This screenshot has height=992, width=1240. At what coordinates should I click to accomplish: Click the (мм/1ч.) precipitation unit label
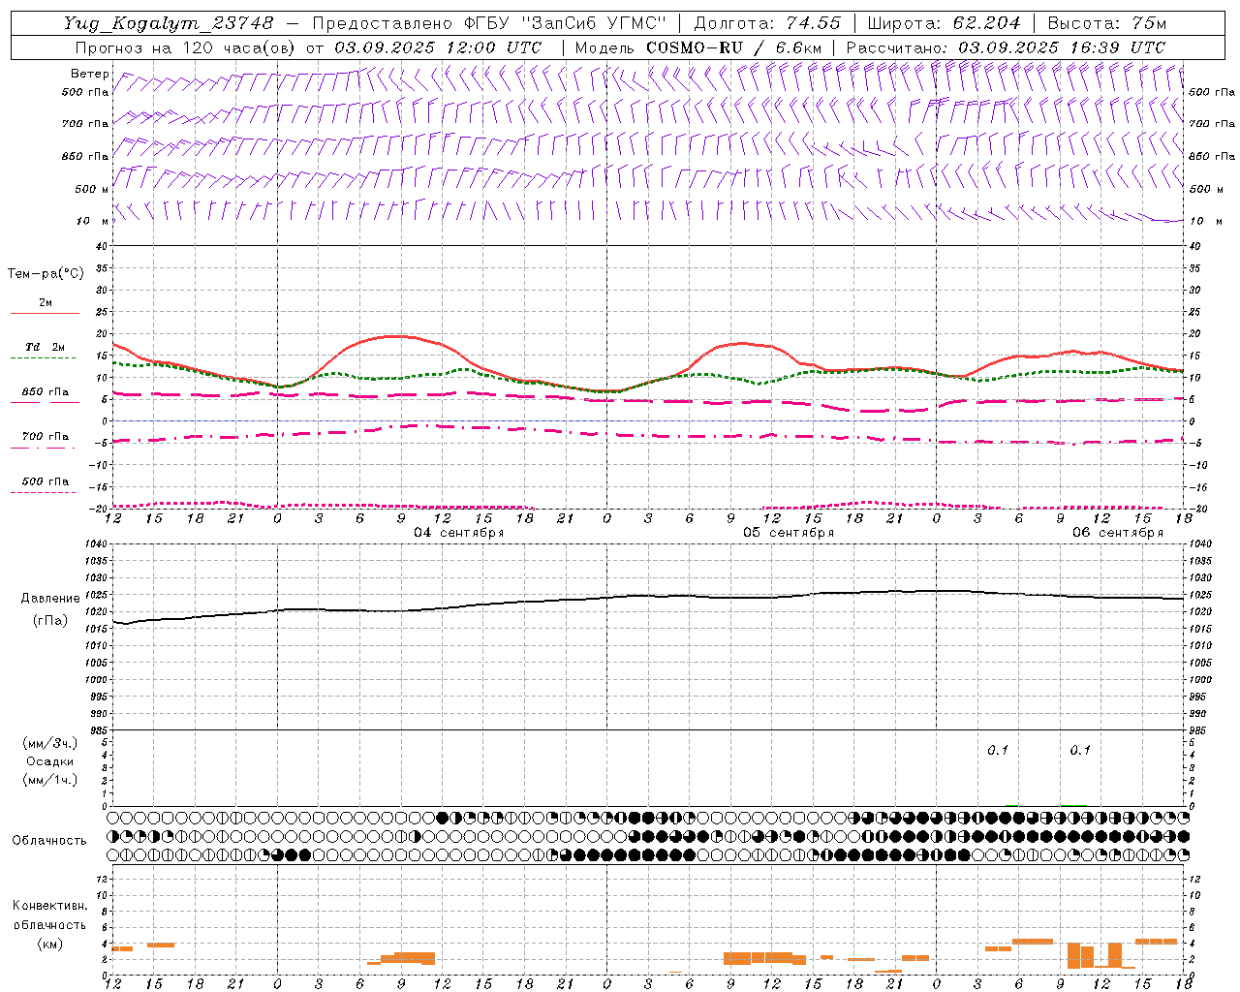point(50,780)
